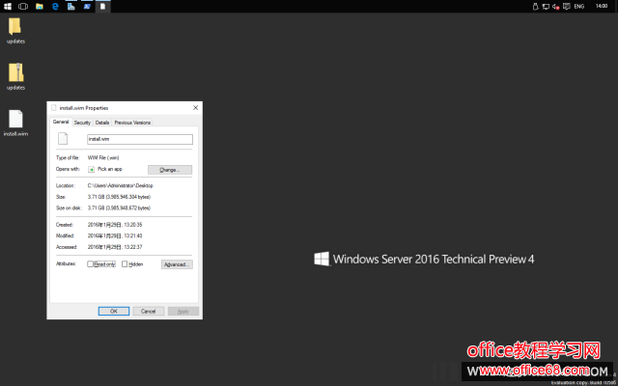Click the Safely Remove Hardware tray icon
This screenshot has height=386, width=618.
pos(535,7)
